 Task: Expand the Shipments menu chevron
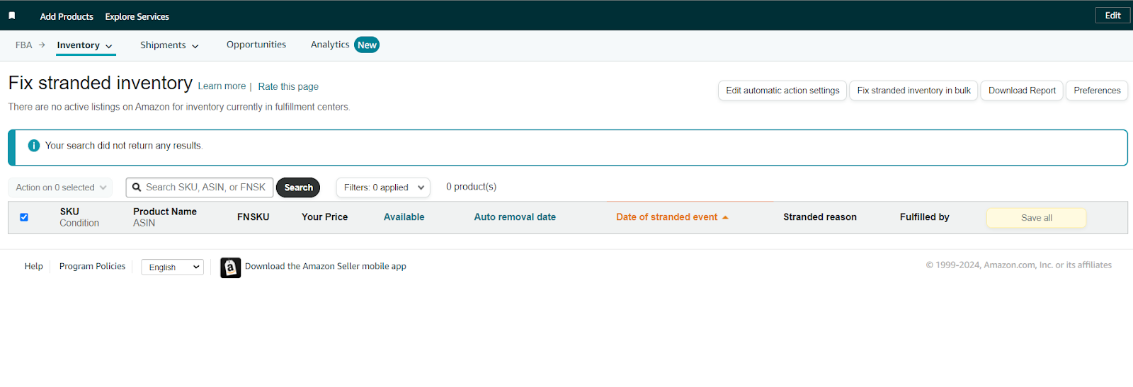(195, 46)
